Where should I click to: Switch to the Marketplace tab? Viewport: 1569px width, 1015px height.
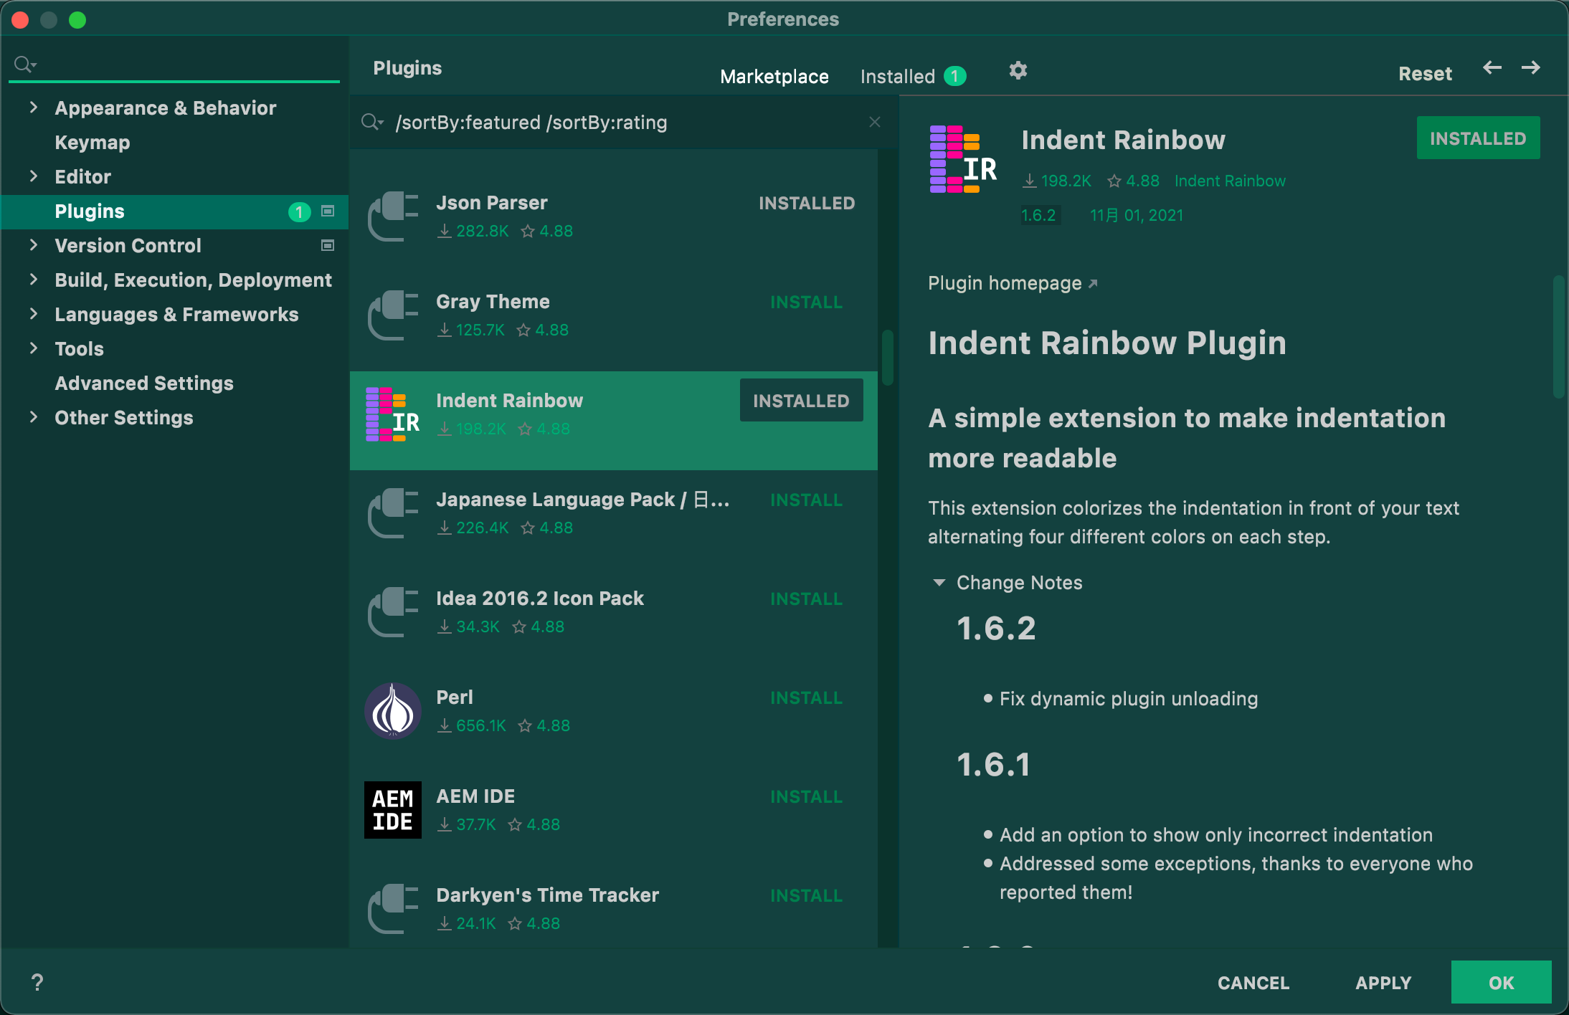[774, 76]
